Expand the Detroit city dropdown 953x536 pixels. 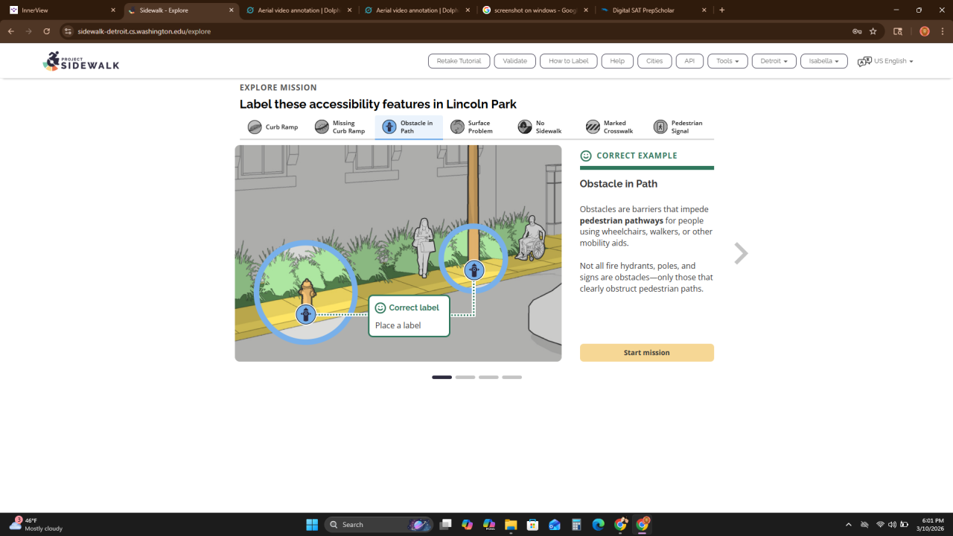tap(774, 61)
